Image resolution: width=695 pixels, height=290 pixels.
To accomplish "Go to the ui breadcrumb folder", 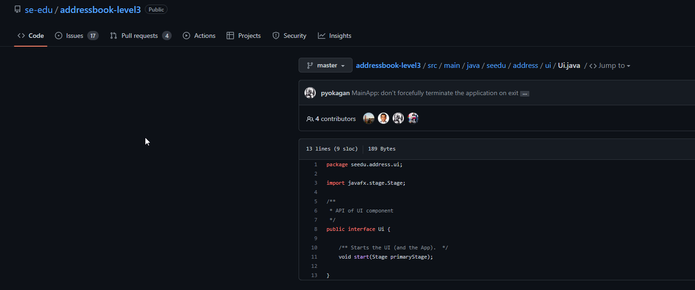I will 548,66.
